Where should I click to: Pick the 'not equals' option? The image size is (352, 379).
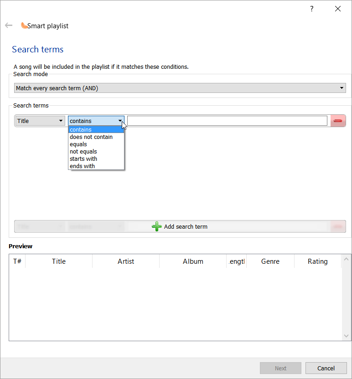[x=83, y=151]
